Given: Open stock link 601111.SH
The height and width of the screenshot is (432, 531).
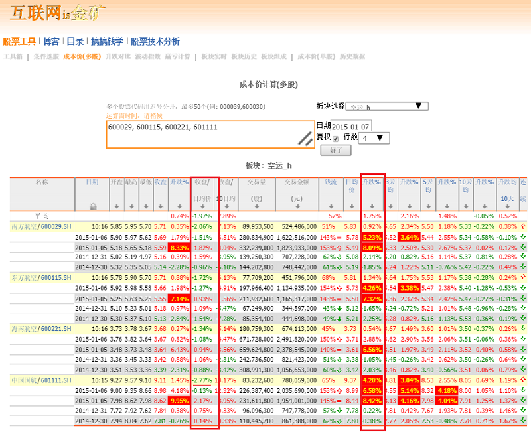Looking at the screenshot, I should (56, 380).
